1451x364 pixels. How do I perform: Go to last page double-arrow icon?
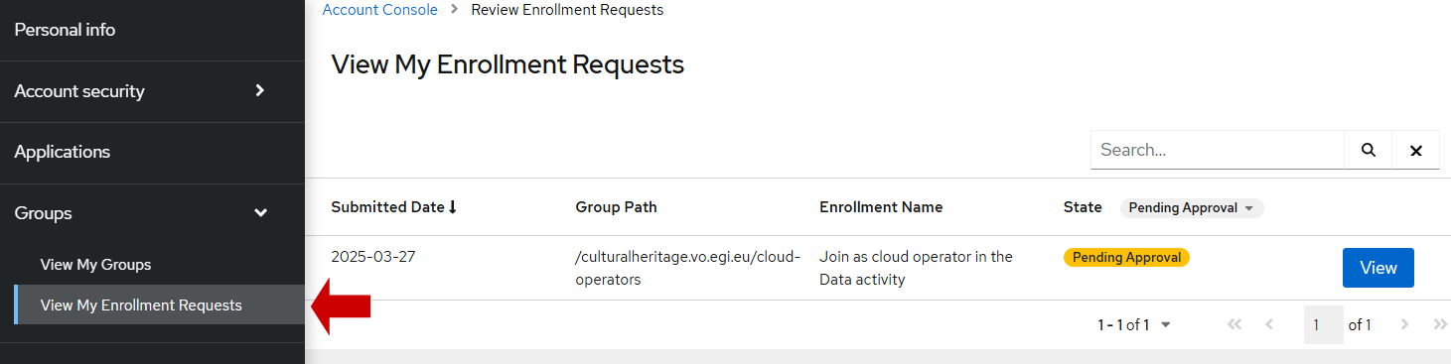click(1440, 324)
